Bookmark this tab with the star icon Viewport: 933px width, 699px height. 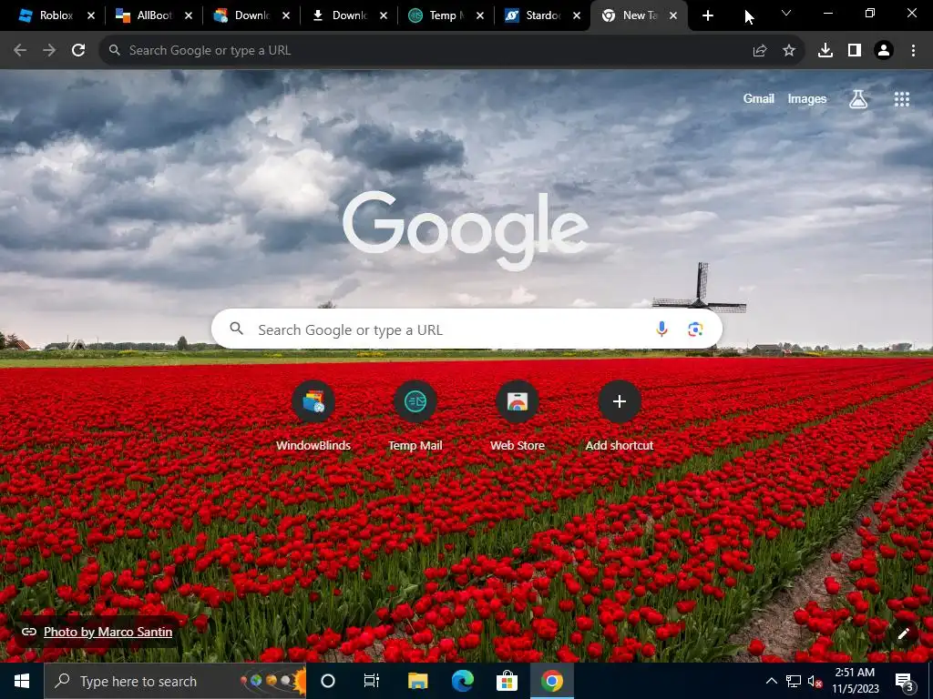click(789, 51)
